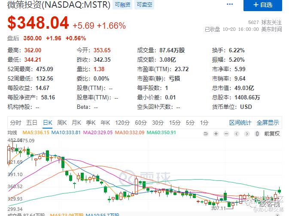Pan chart right with right-arrow icon
The width and height of the screenshot is (289, 216).
click(x=247, y=134)
